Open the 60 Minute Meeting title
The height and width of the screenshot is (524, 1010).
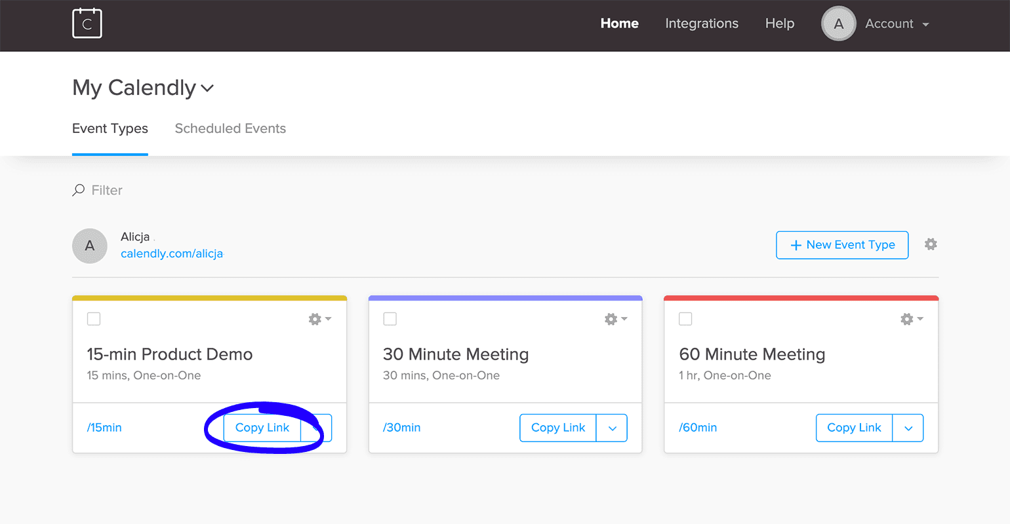pyautogui.click(x=752, y=354)
